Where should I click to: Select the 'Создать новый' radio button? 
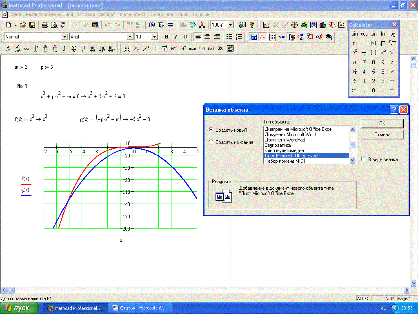[x=211, y=130]
